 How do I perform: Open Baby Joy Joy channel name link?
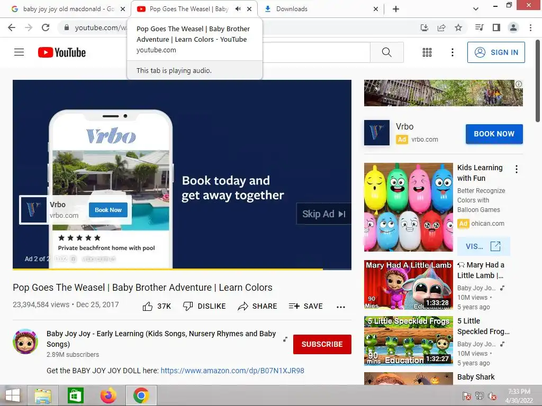click(161, 339)
